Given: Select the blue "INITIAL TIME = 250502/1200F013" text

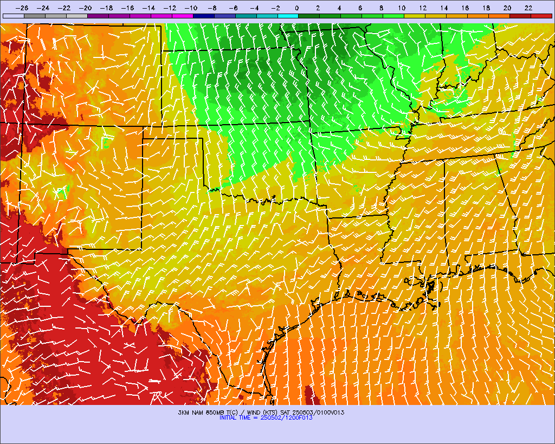Looking at the screenshot, I should coord(266,418).
